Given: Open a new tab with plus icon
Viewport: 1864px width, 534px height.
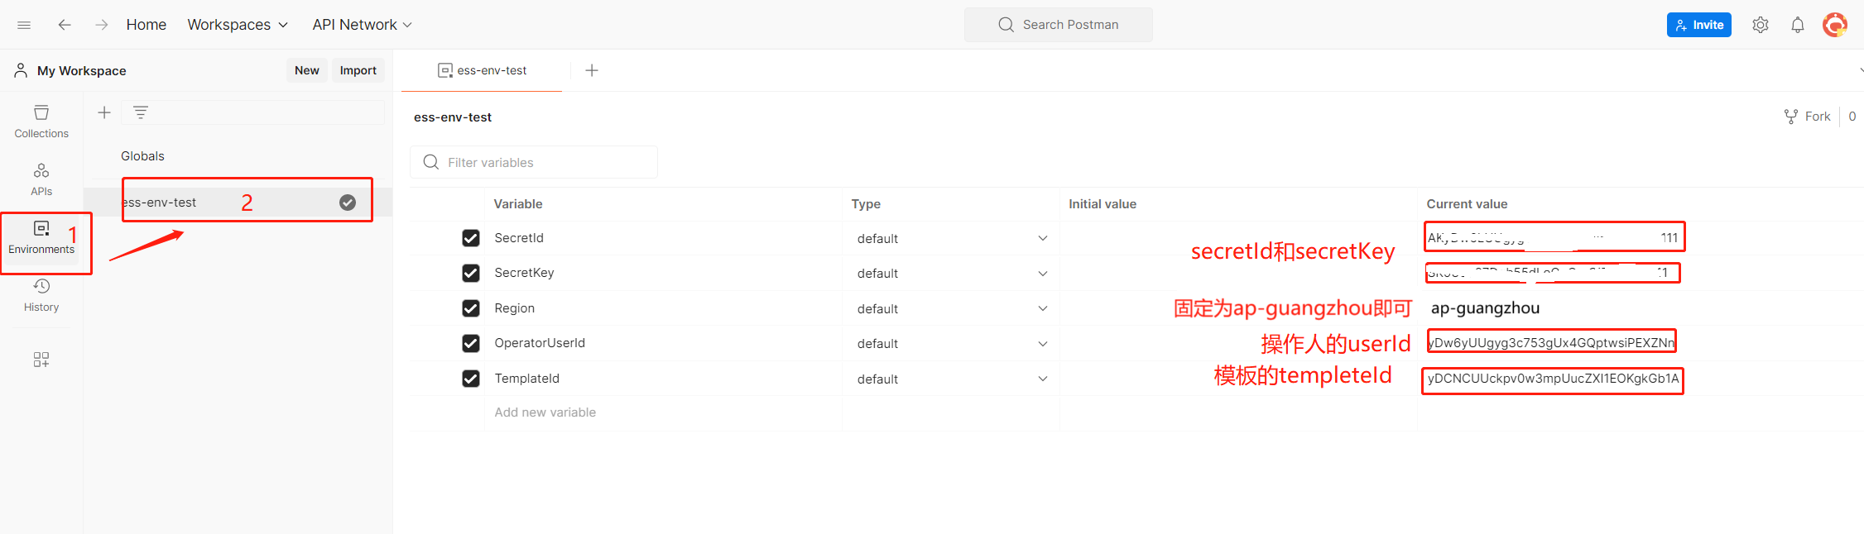Looking at the screenshot, I should click(592, 70).
